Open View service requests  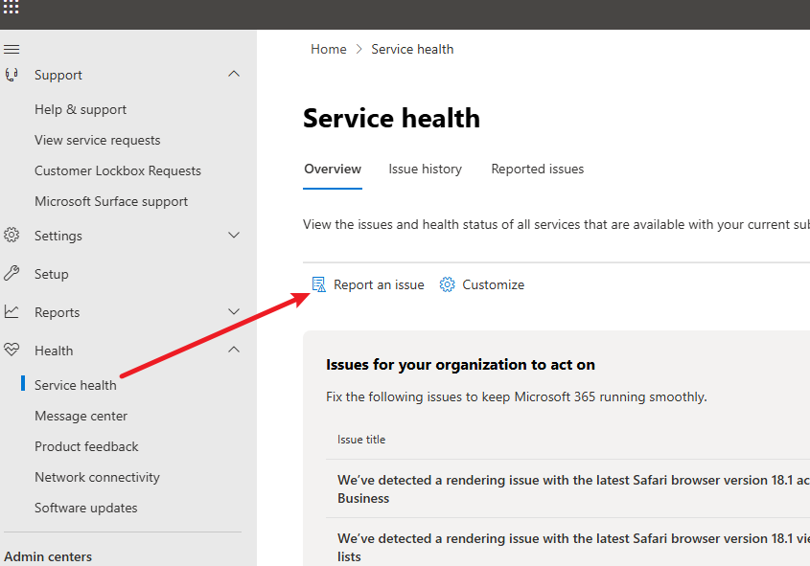[98, 141]
